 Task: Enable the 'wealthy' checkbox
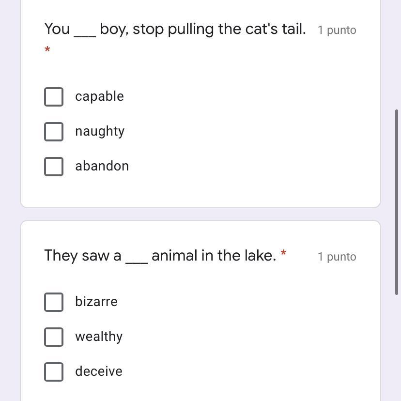tap(54, 337)
